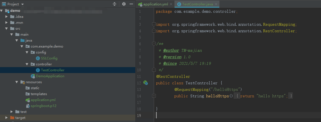Click the Javadoc fold end marker on line 10
This screenshot has width=321, height=122.
click(154, 70)
